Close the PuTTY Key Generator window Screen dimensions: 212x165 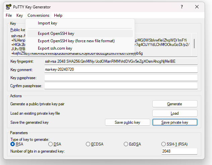[197, 7]
